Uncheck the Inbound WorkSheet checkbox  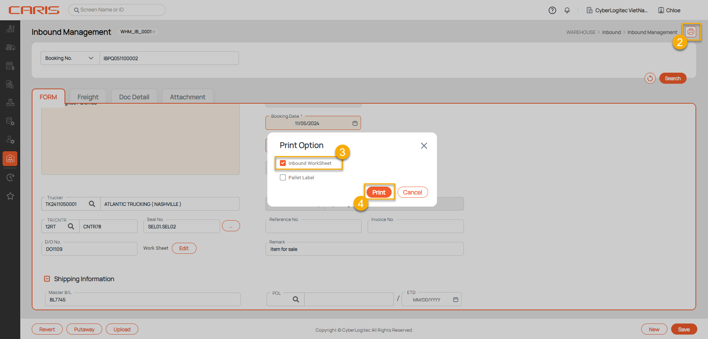click(283, 163)
